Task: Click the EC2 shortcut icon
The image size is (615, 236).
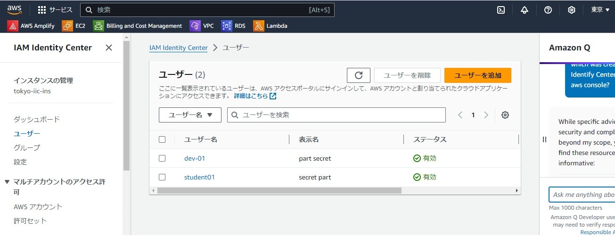Action: coord(67,26)
